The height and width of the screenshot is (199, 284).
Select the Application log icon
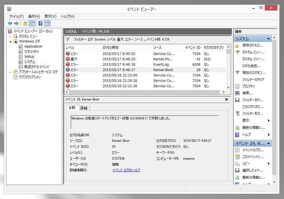point(21,47)
